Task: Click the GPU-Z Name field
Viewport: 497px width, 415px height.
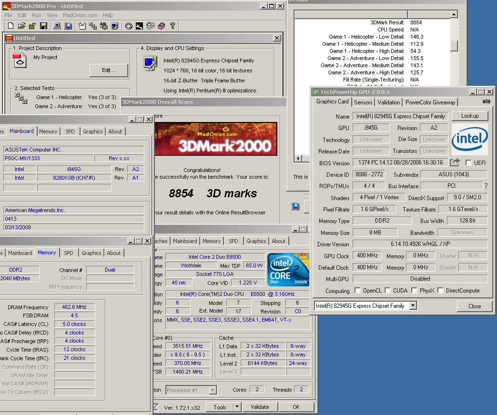Action: click(x=401, y=116)
